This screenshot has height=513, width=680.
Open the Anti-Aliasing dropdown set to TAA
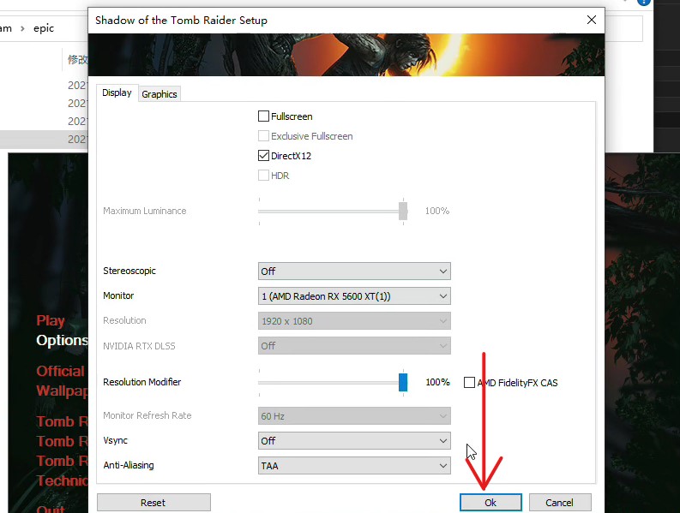[x=354, y=466]
